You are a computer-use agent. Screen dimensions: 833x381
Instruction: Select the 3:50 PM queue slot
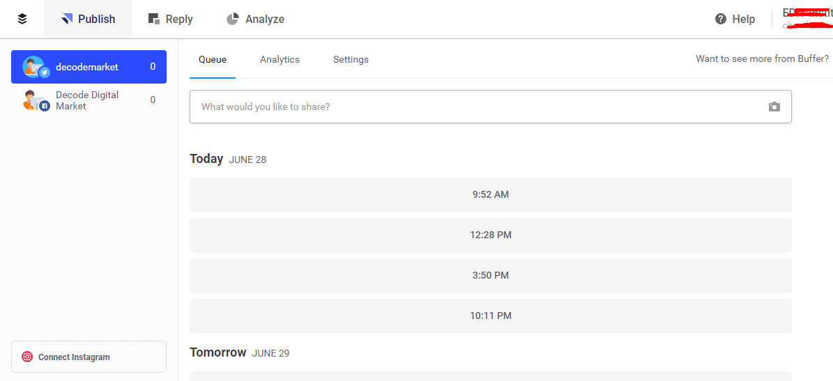[x=490, y=275]
